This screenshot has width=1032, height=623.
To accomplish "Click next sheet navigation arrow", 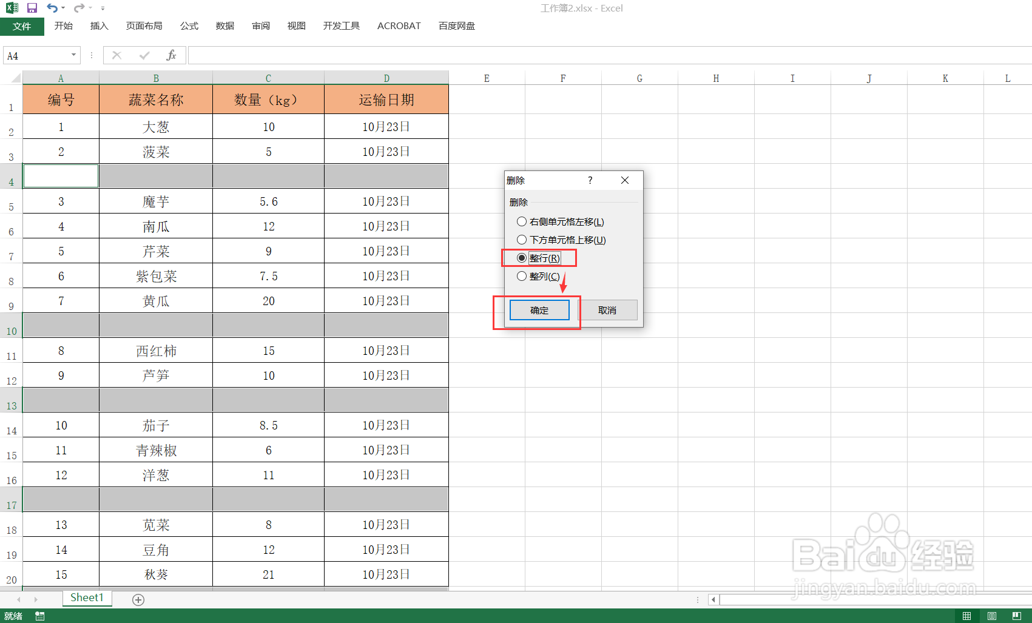I will [x=36, y=599].
